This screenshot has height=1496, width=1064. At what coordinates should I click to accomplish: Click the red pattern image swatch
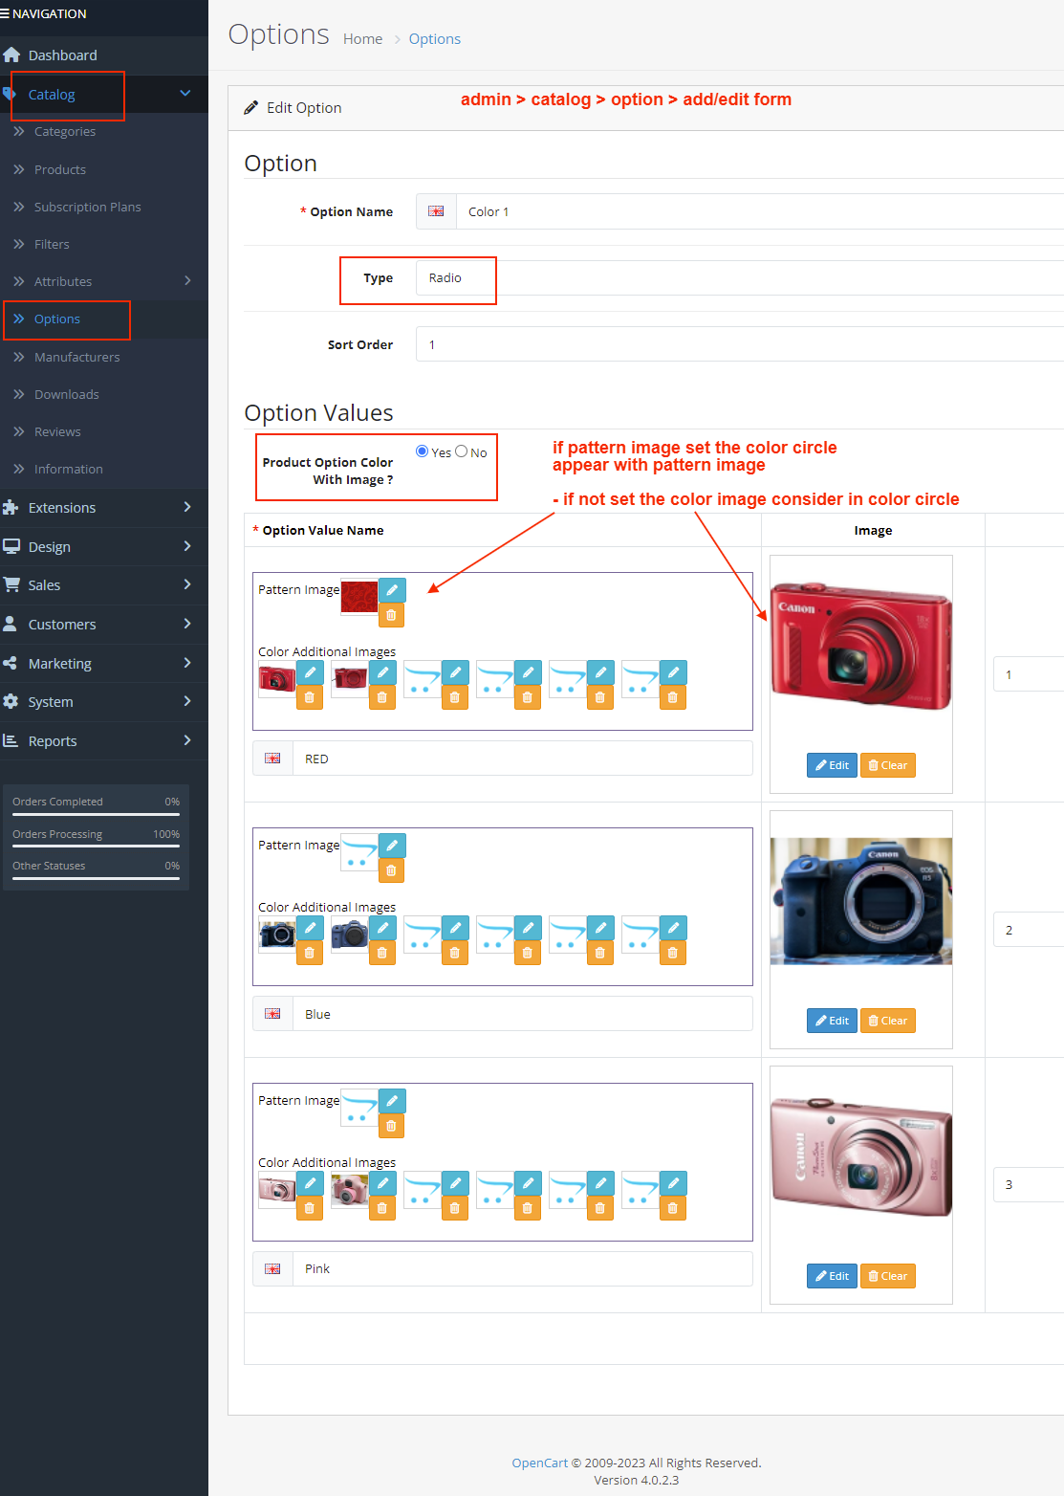tap(359, 597)
